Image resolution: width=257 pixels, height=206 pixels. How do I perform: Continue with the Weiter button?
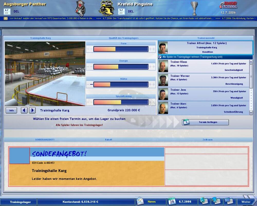(x=246, y=202)
